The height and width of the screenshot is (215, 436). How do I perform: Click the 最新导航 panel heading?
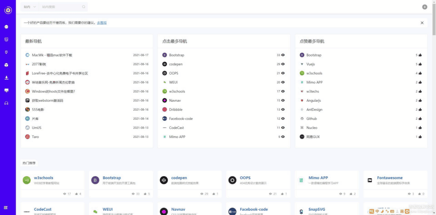(x=33, y=41)
